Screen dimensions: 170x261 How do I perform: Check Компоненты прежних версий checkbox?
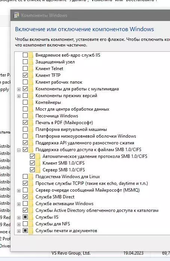pyautogui.click(x=25, y=96)
